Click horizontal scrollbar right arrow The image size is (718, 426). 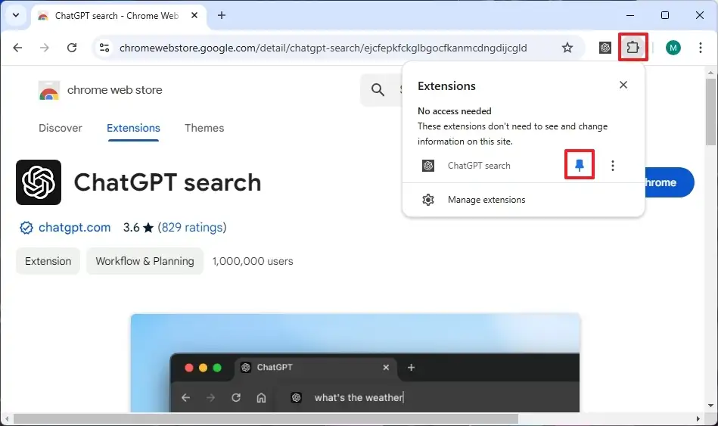(698, 419)
